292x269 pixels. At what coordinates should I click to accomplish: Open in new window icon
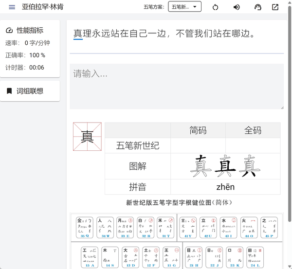pyautogui.click(x=275, y=7)
